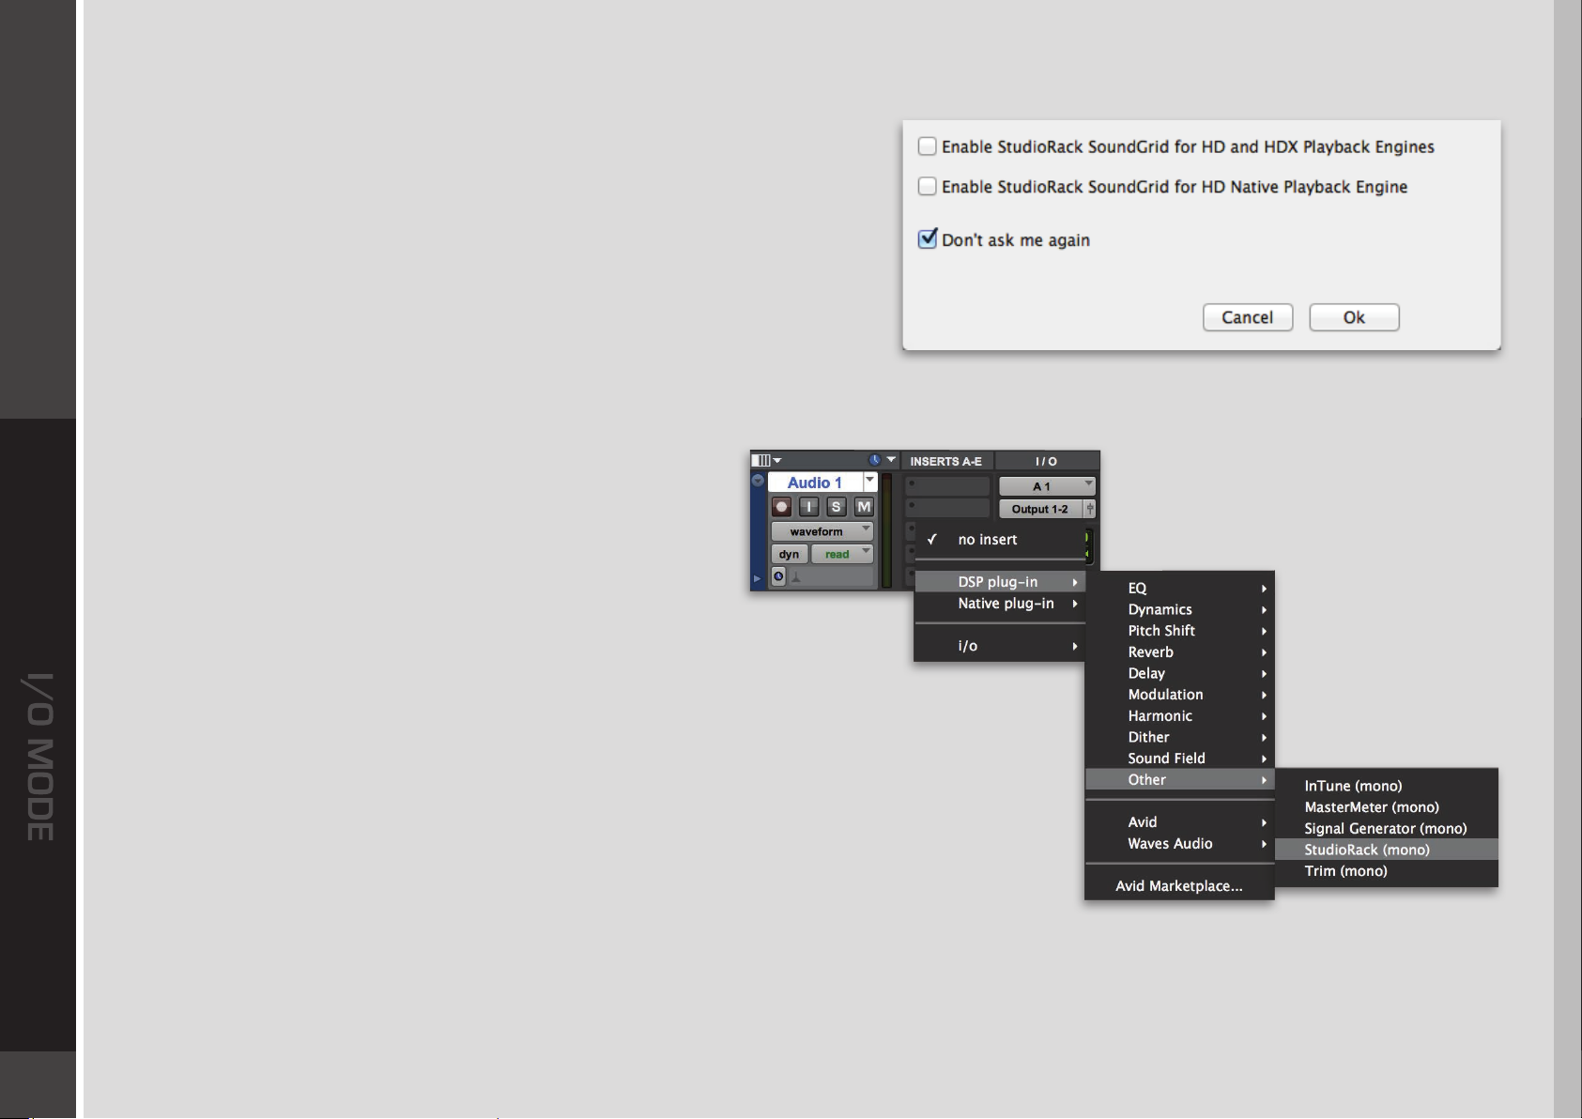The height and width of the screenshot is (1119, 1582).
Task: Open the Waves Audio manufacturer submenu
Action: pyautogui.click(x=1180, y=844)
